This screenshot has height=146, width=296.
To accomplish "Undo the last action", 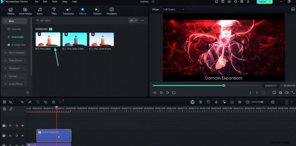I will coord(22,102).
